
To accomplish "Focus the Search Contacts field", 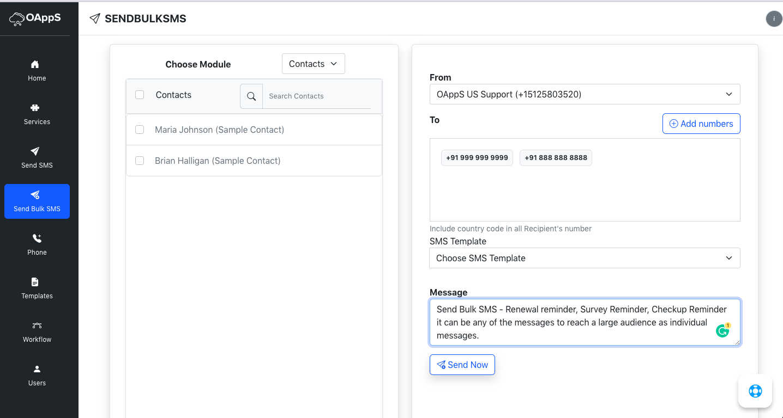I will [317, 96].
